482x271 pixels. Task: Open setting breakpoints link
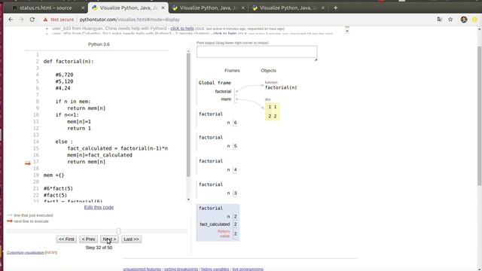click(181, 269)
